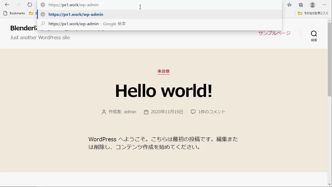This screenshot has width=332, height=187.
Task: Open the サンプルページ navigation link
Action: tap(274, 33)
